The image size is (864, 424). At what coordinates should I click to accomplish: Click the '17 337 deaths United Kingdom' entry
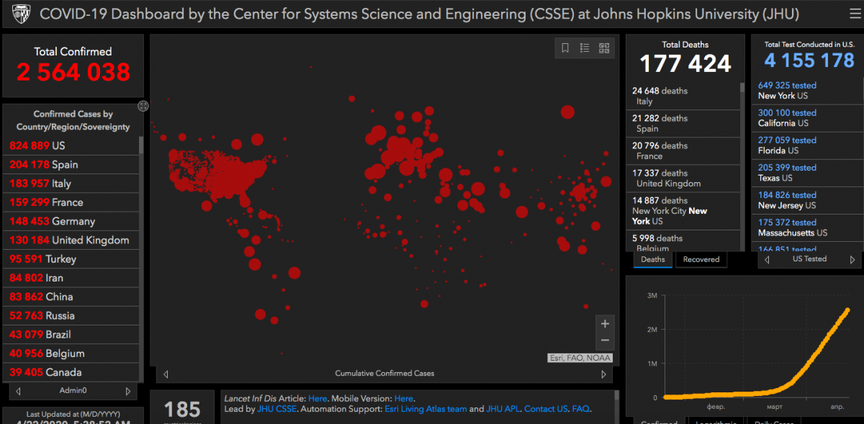(683, 179)
